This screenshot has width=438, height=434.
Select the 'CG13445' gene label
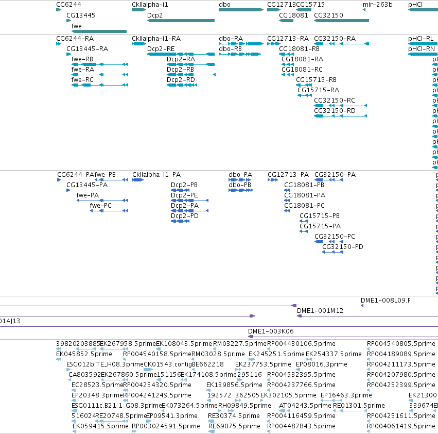tap(81, 15)
